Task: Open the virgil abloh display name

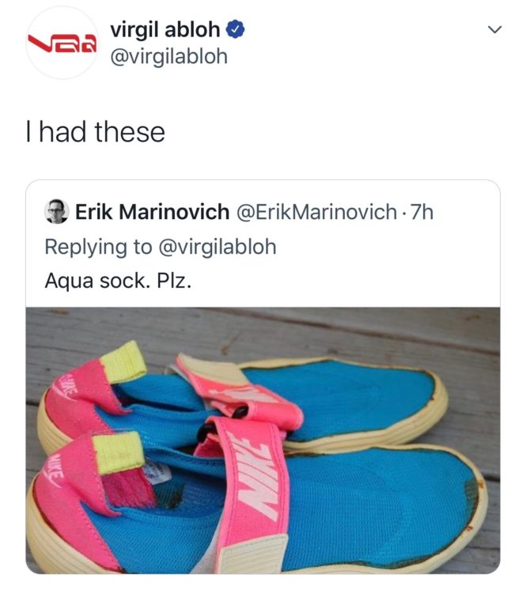Action: [165, 29]
